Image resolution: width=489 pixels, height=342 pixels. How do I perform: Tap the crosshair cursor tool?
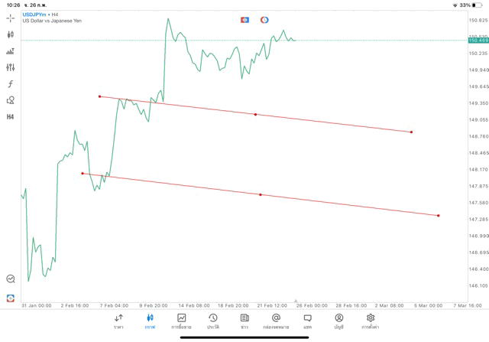coord(10,18)
